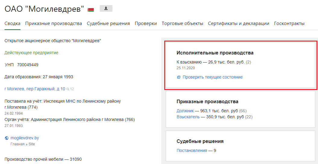The image size is (318, 164).
Task: Click Открытое акционерное общество "Могилевдрев" full name
Action: point(53,41)
